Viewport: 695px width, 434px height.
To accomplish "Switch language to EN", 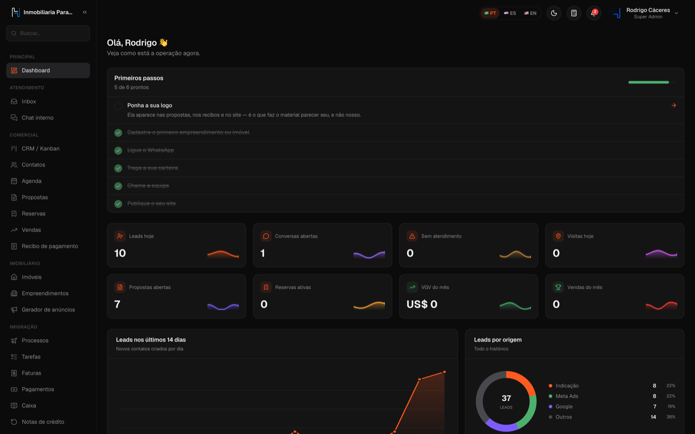I will (x=530, y=13).
